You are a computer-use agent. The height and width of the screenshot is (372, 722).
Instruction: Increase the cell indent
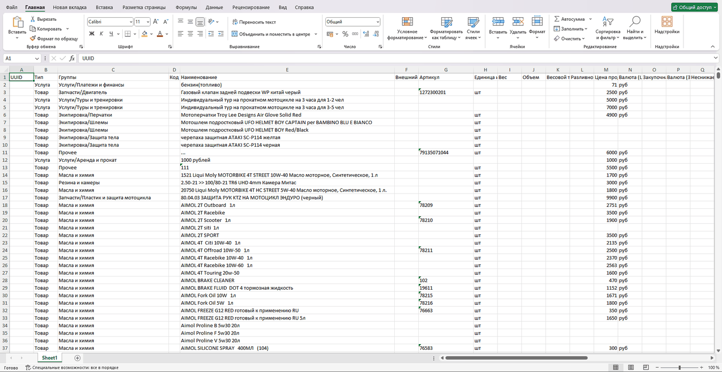(x=221, y=34)
